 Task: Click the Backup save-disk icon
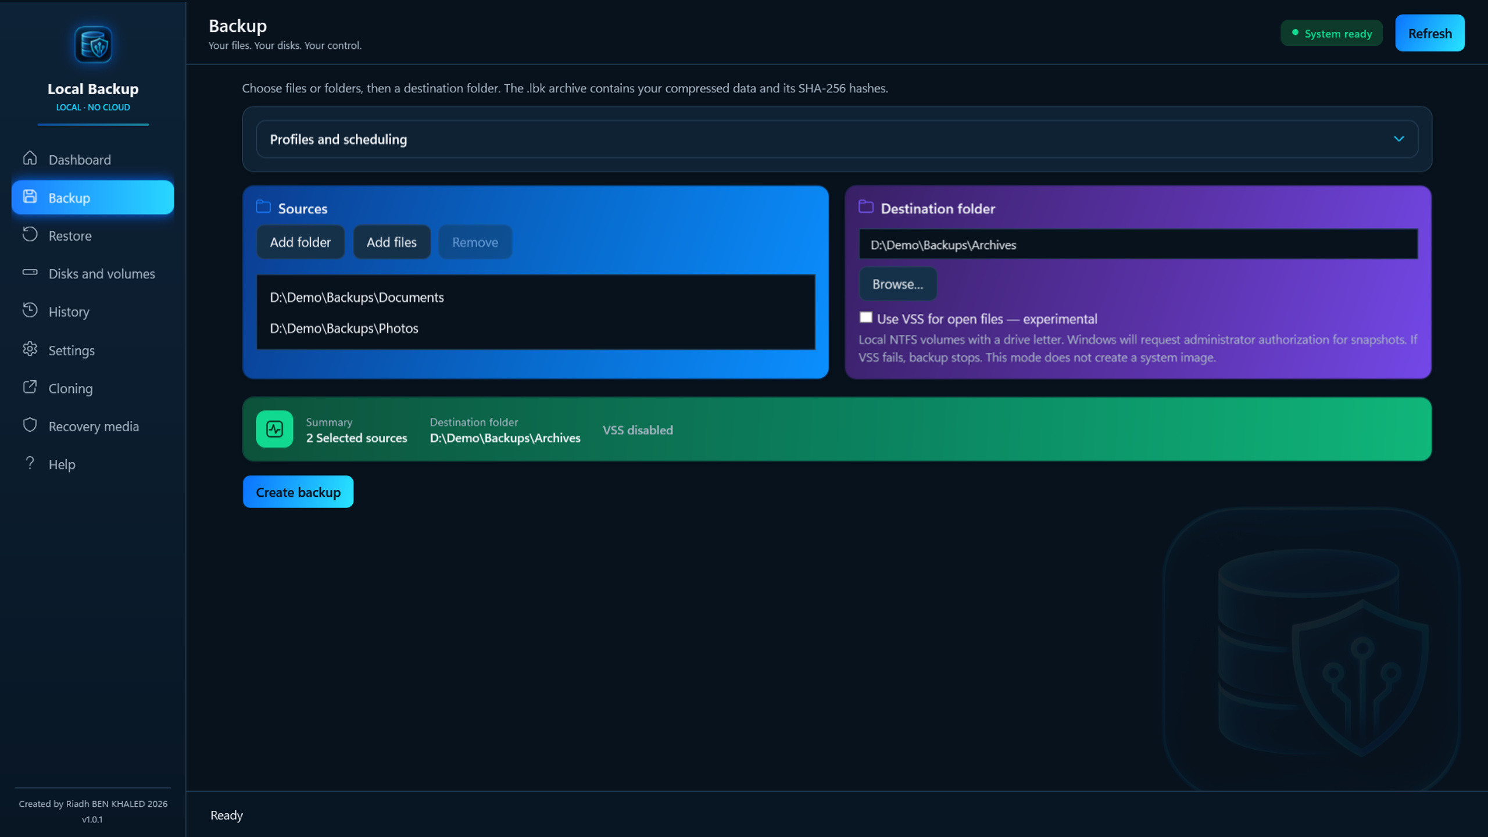tap(30, 196)
